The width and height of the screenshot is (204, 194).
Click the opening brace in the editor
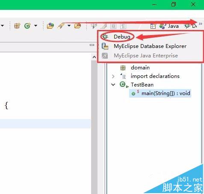click(x=6, y=106)
